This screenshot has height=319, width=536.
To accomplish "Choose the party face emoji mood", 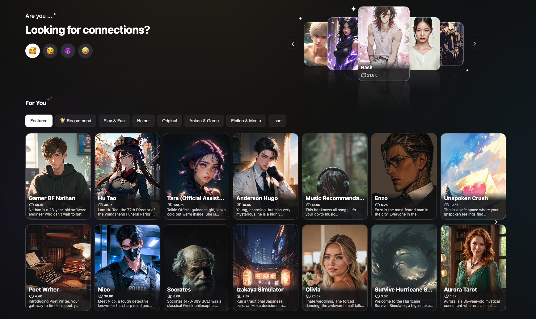I will pyautogui.click(x=50, y=51).
